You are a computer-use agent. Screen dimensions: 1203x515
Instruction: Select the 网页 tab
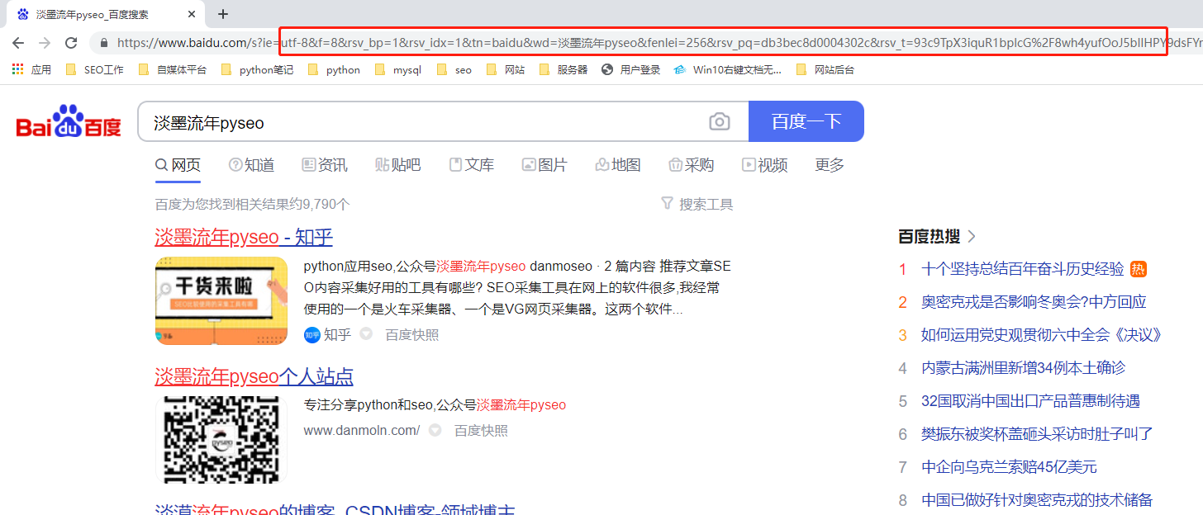178,165
